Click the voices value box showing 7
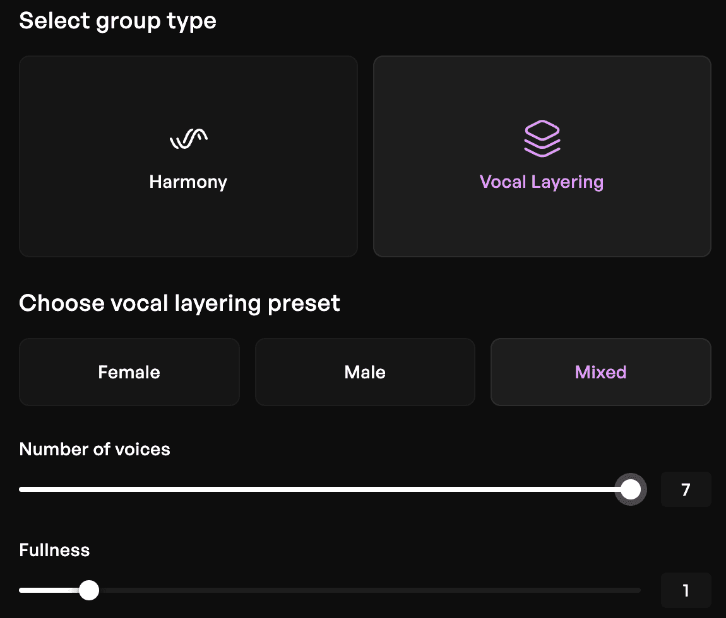 [686, 489]
